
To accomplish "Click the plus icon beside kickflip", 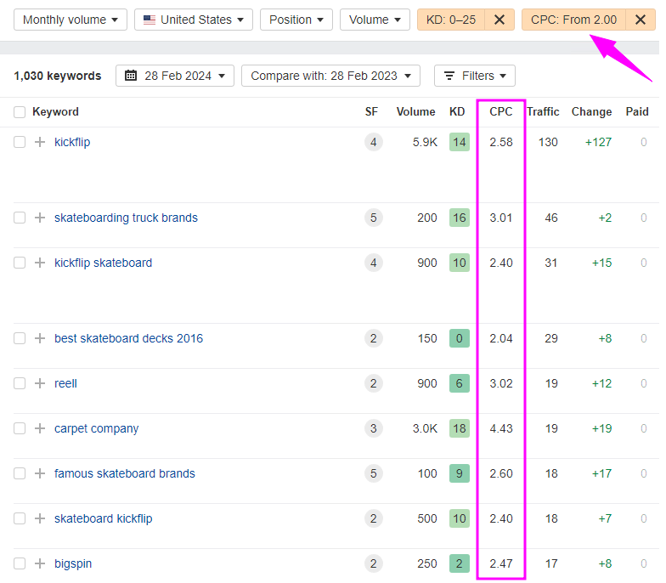I will pos(39,142).
